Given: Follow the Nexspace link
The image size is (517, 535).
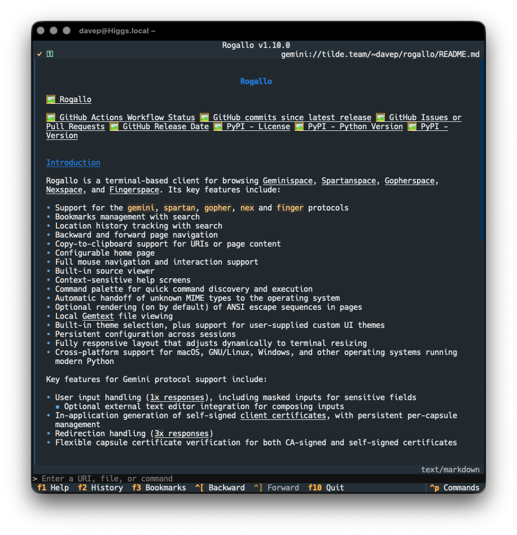Looking at the screenshot, I should coord(64,190).
